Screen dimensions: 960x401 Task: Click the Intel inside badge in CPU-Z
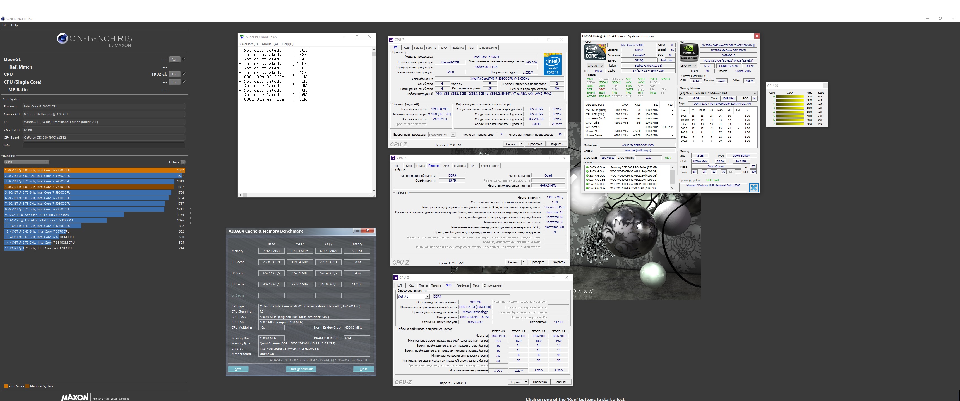(552, 65)
